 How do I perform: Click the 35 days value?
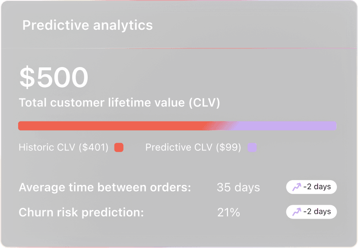(238, 188)
